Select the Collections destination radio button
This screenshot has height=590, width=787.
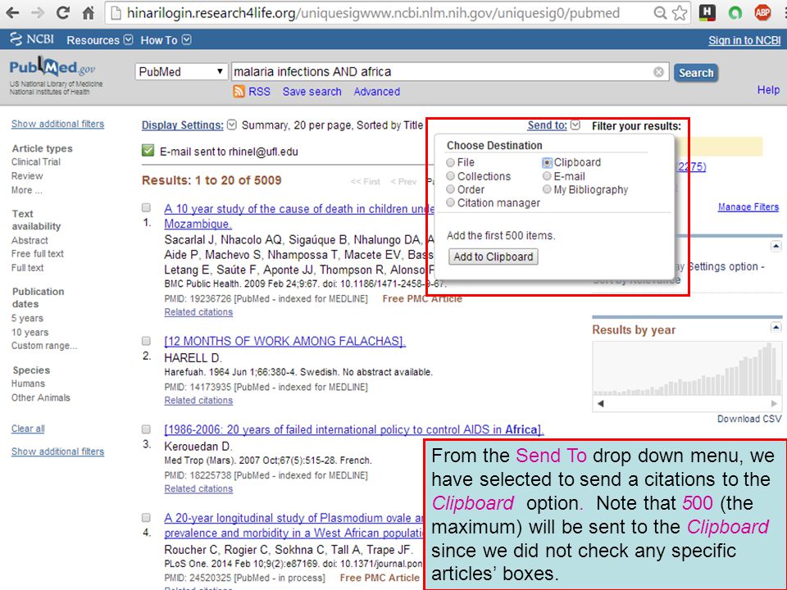pyautogui.click(x=450, y=176)
